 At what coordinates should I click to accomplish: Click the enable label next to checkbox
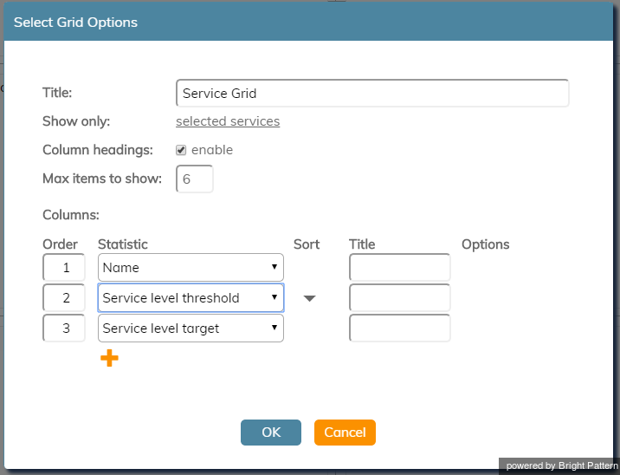pyautogui.click(x=212, y=150)
